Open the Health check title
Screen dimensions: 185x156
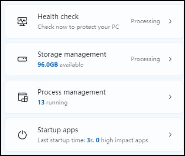click(x=58, y=16)
